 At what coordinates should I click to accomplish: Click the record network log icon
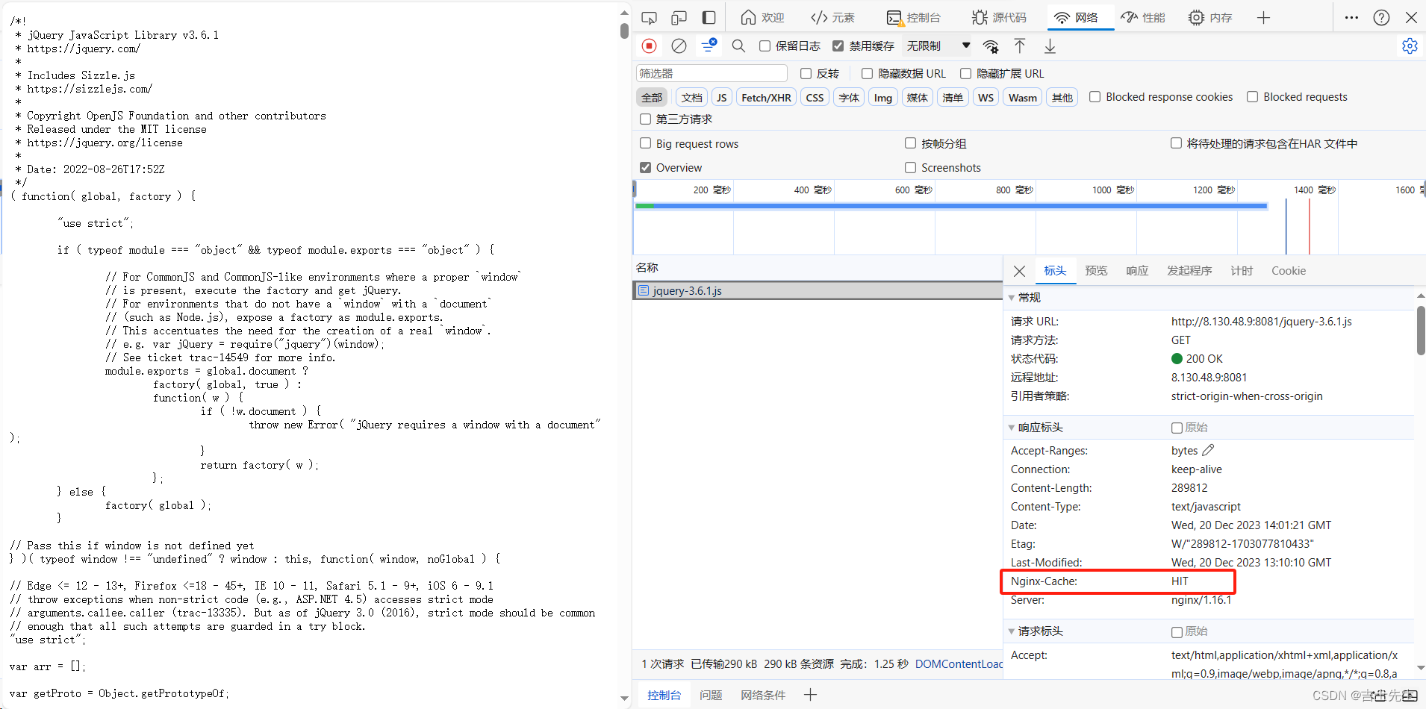650,46
